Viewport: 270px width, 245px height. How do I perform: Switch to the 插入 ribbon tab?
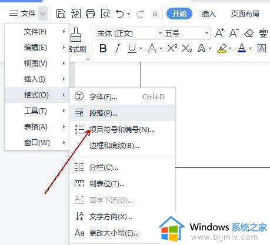click(209, 14)
